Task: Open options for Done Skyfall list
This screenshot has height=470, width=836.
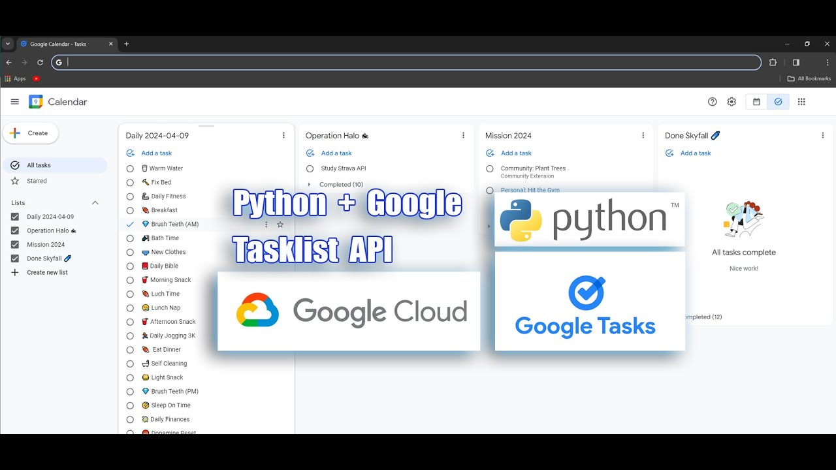Action: pyautogui.click(x=822, y=136)
